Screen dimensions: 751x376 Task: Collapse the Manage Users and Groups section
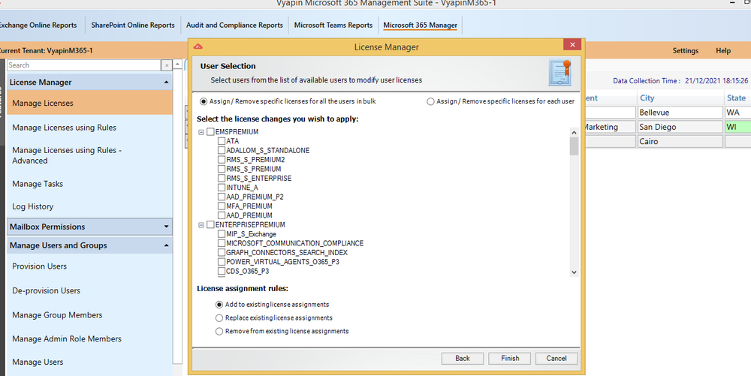pos(166,245)
